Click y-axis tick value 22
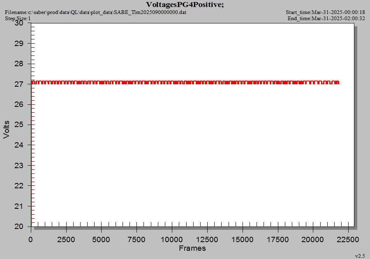The width and height of the screenshot is (370, 259). point(19,186)
